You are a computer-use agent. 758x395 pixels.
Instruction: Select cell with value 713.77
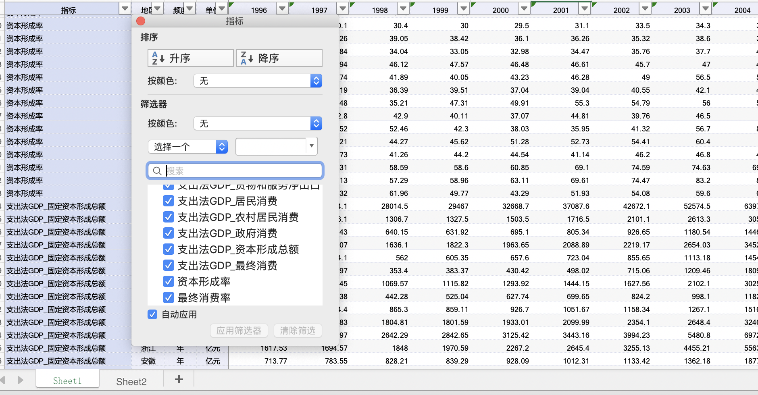pyautogui.click(x=276, y=361)
